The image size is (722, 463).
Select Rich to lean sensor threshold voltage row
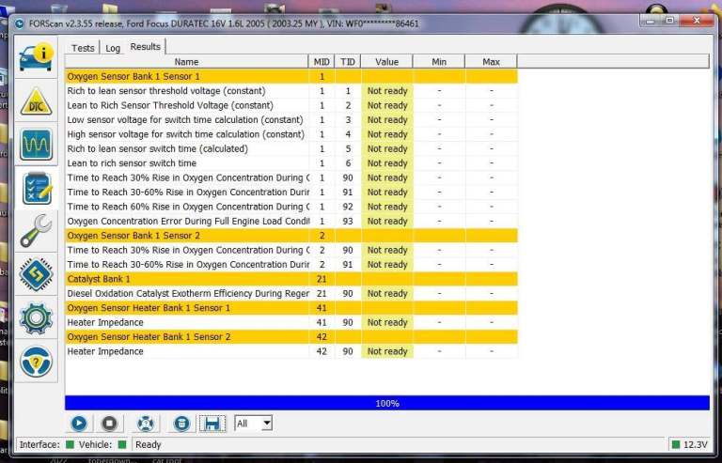click(x=291, y=91)
